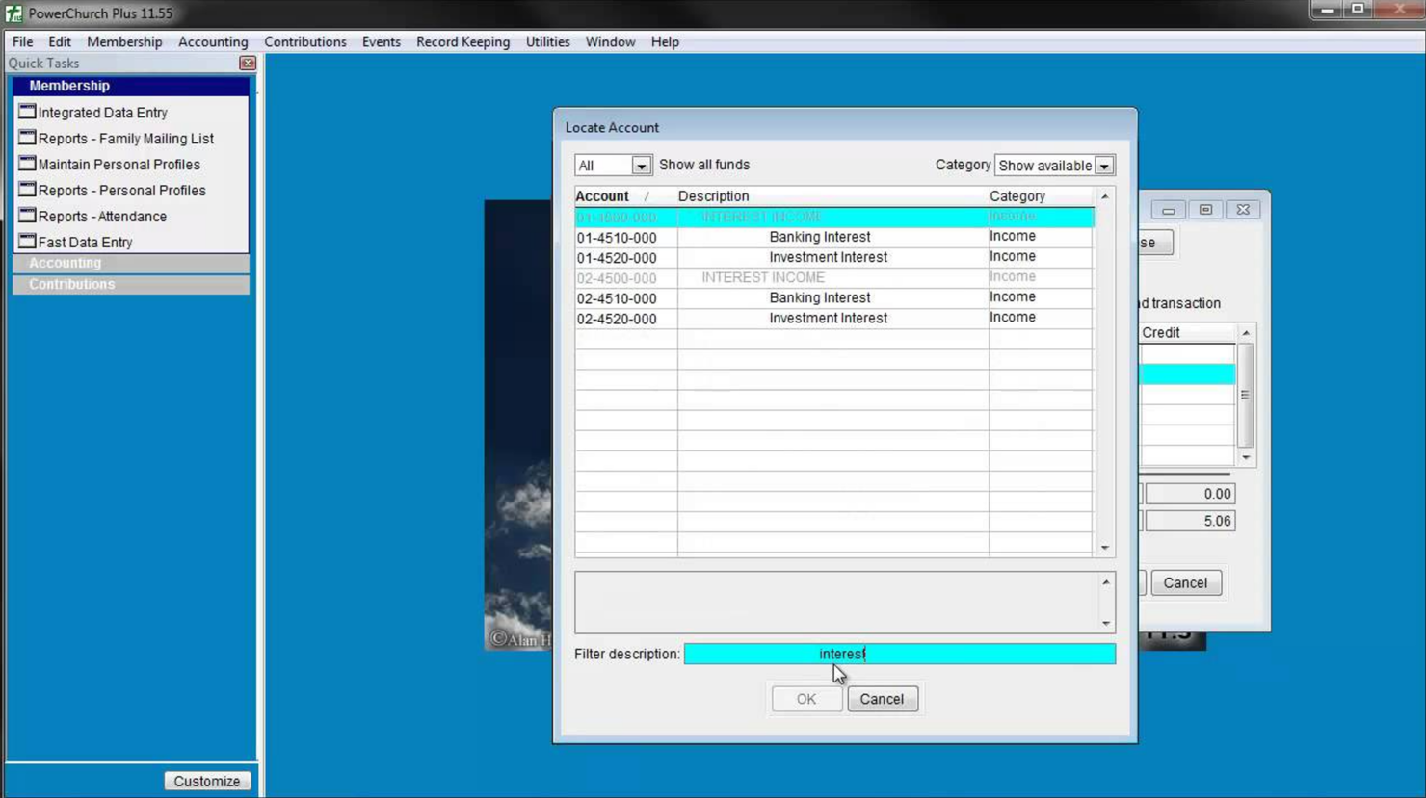Select account 02-4520-000 Investment Interest
1426x798 pixels.
(x=834, y=318)
